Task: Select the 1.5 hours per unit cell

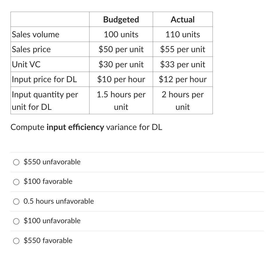Action: 121,100
